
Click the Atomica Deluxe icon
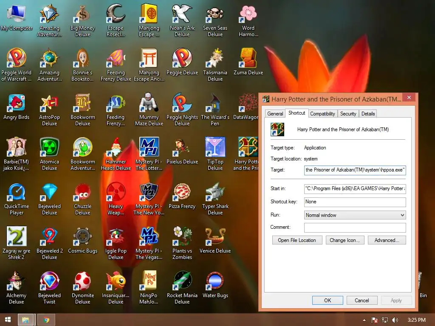(49, 147)
